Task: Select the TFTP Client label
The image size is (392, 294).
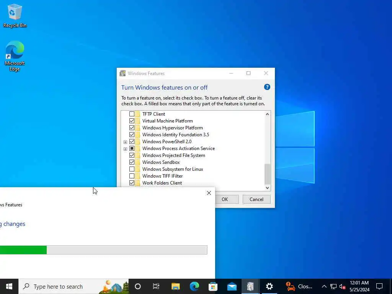Action: pos(154,114)
